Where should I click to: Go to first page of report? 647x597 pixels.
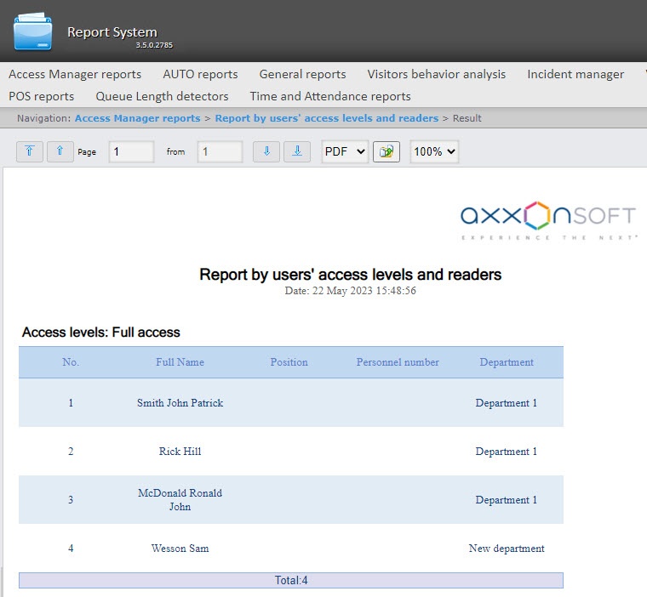30,151
